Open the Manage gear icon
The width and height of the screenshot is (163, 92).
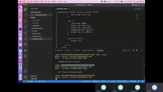(25, 77)
